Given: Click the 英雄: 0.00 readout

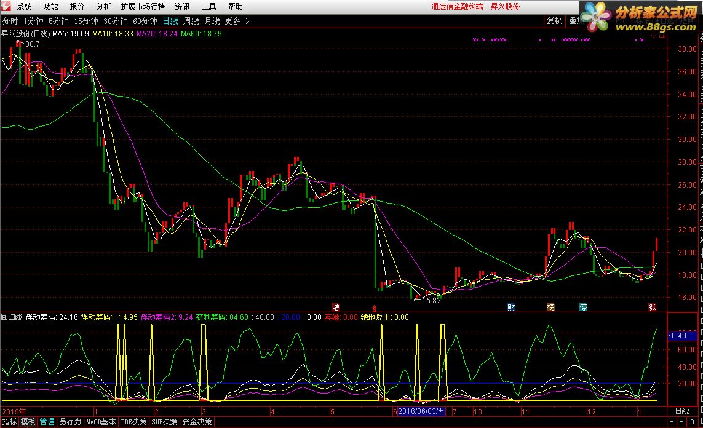Looking at the screenshot, I should click(x=341, y=317).
